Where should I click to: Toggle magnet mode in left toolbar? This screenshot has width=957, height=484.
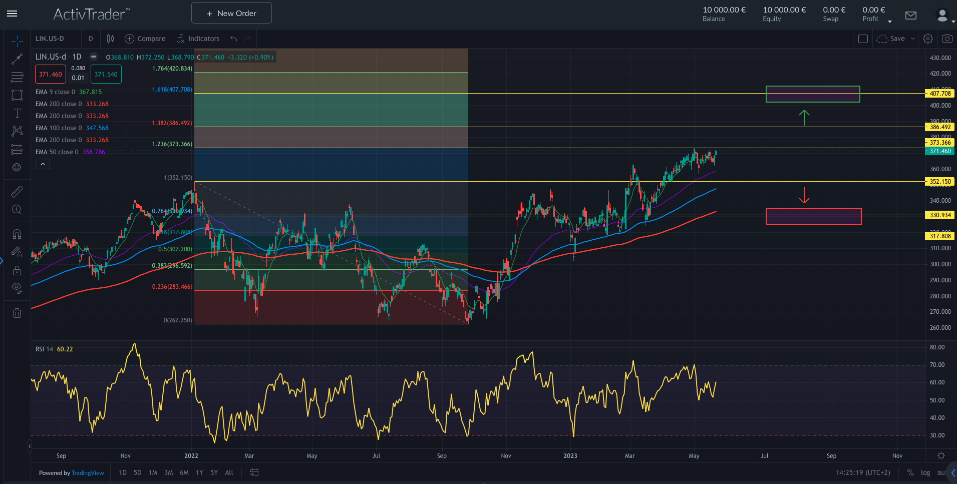17,234
